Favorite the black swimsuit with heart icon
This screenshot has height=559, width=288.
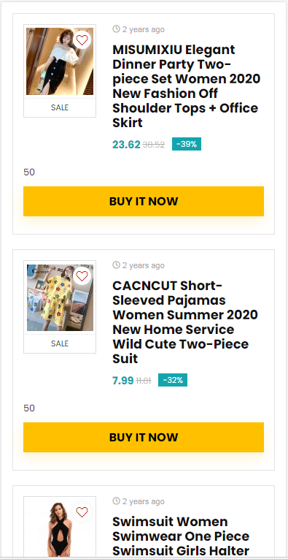click(x=82, y=512)
